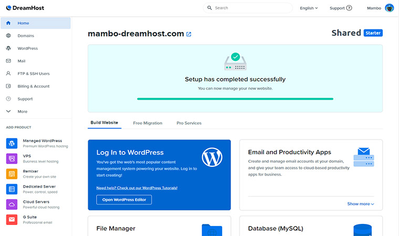
Task: Click the Email and Productivity Apps icon
Action: [x=364, y=157]
